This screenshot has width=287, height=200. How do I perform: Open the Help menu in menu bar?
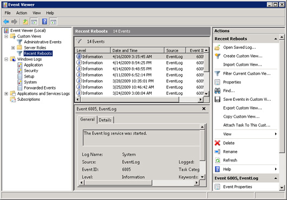(x=50, y=13)
